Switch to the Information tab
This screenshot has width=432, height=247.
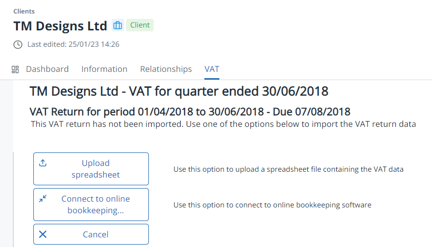(x=104, y=69)
